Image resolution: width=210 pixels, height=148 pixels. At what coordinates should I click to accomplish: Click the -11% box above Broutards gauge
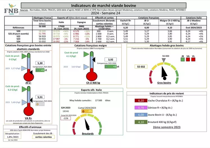[x=66, y=118]
